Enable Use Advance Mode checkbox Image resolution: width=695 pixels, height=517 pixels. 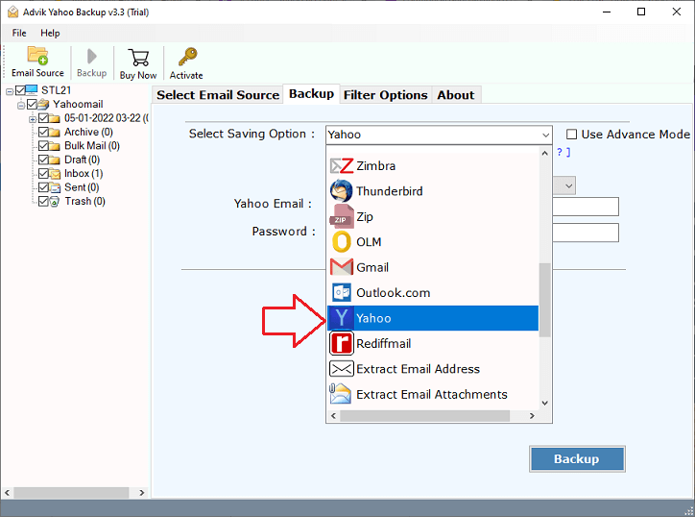pyautogui.click(x=572, y=134)
